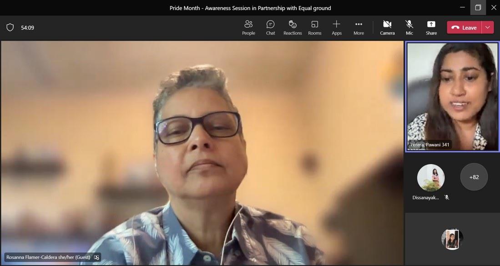Expand the +82 additional participants

pos(474,177)
